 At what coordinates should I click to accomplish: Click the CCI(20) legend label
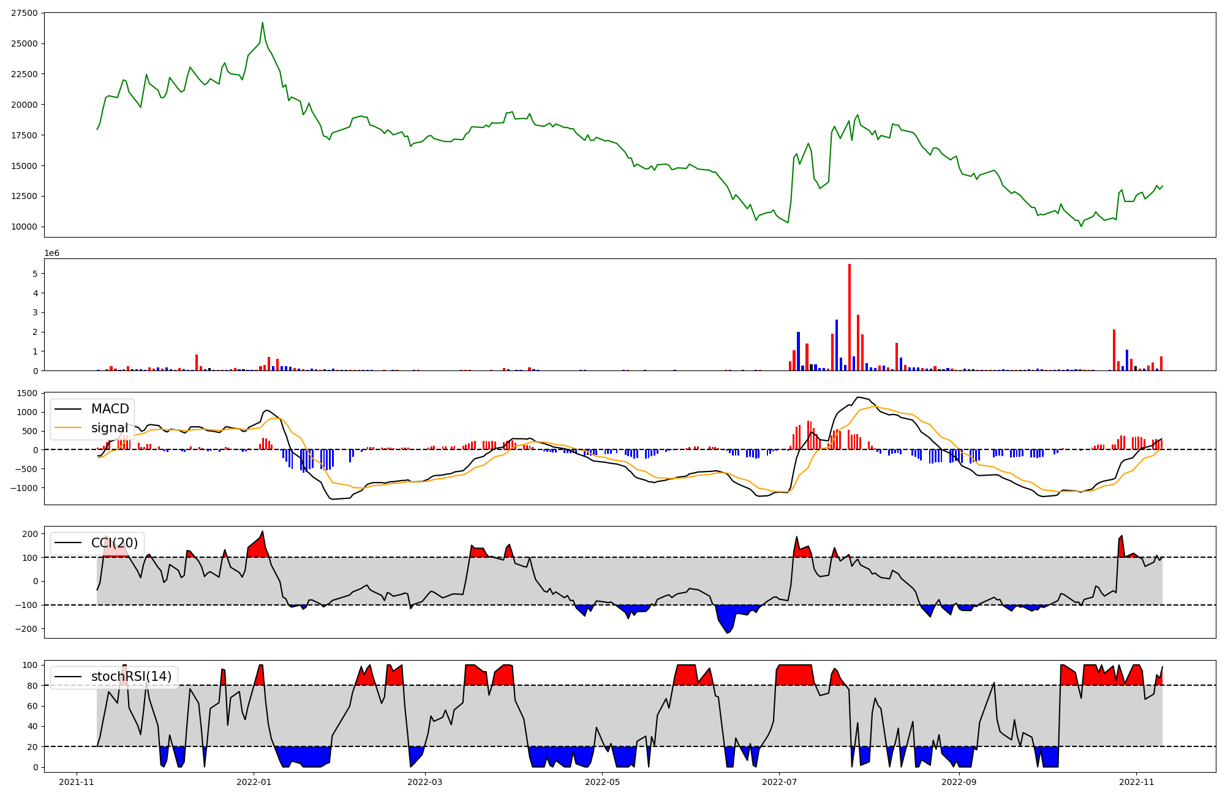point(115,543)
